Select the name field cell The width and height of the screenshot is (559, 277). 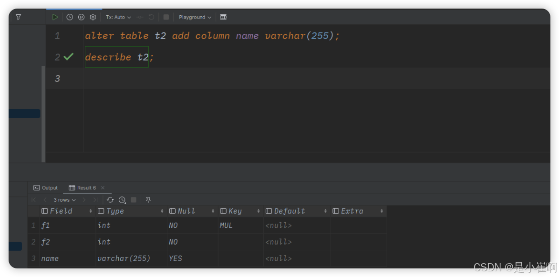coord(67,258)
